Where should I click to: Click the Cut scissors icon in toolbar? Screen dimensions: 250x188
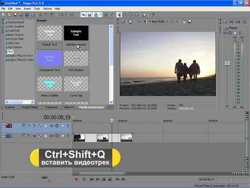(x=41, y=15)
